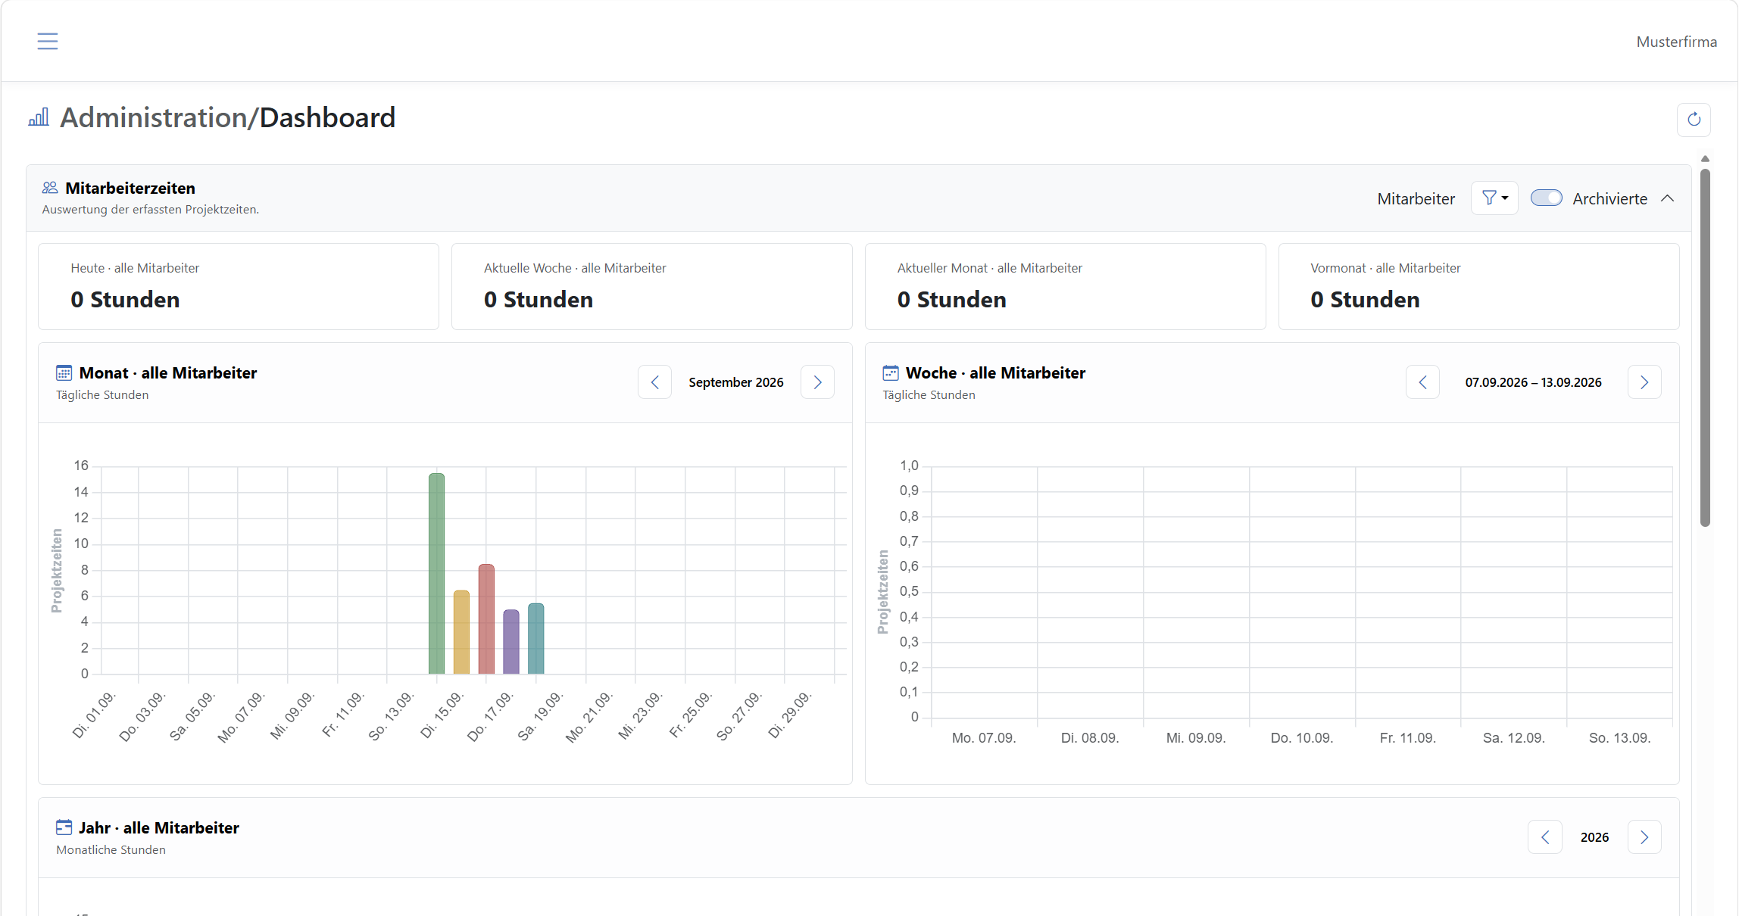Screen dimensions: 1739x916
Task: Click the teal bar in month chart
Action: [x=536, y=638]
